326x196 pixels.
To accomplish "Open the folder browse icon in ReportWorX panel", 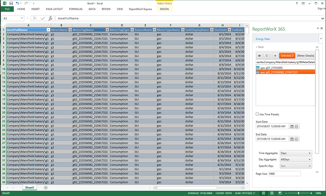I will coord(260,55).
